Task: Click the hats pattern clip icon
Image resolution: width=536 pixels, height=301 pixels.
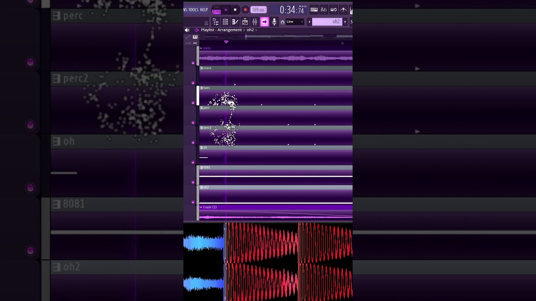Action: point(201,88)
